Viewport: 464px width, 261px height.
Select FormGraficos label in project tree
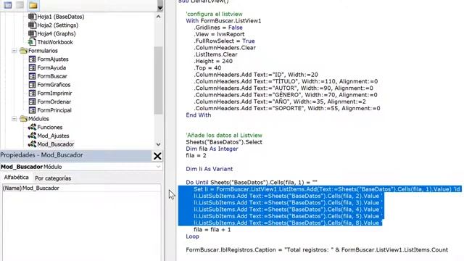54,85
